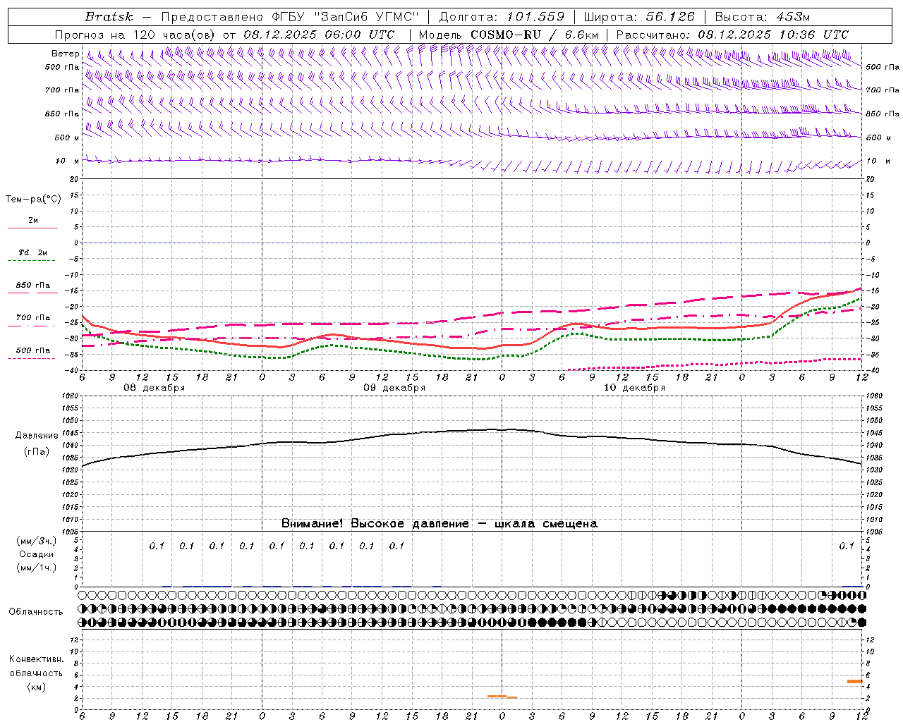Select the forecast start 08.12.2025 06:00 UTC
Screen dimensions: 903x722
tap(319, 35)
